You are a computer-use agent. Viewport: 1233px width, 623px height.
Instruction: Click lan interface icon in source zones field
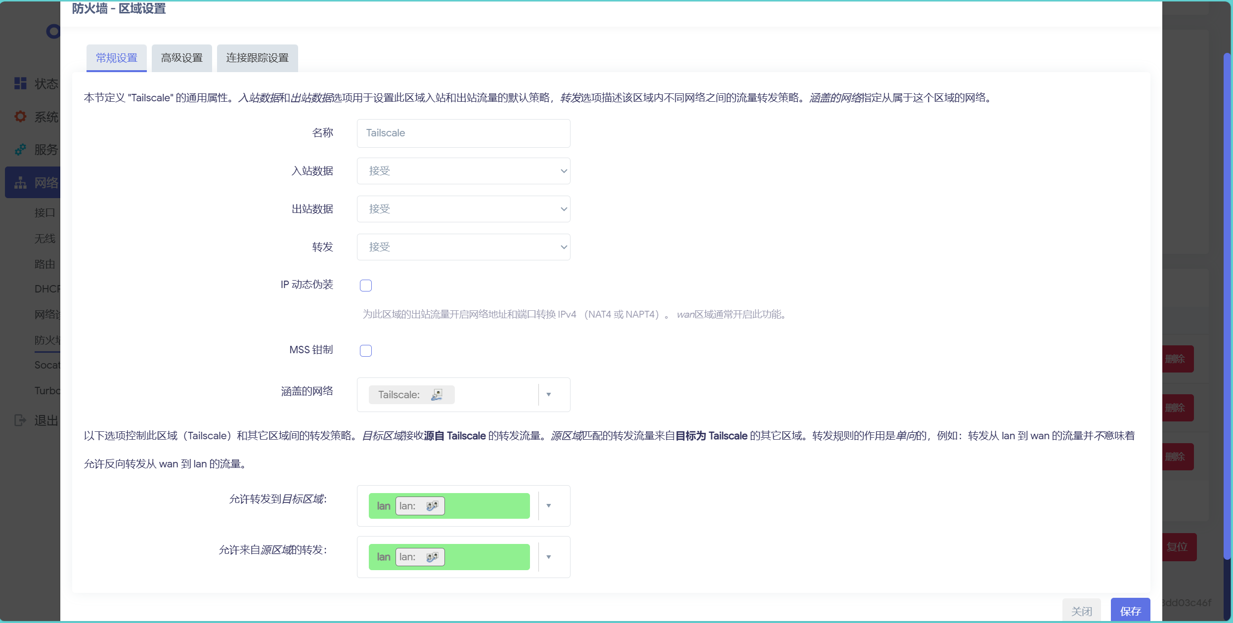[x=432, y=557]
